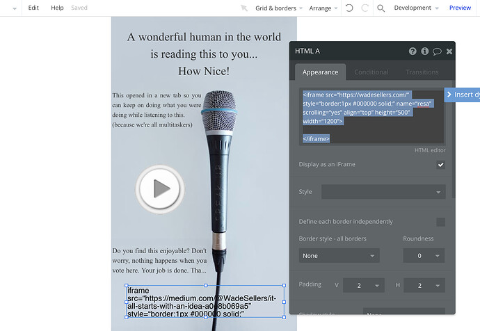Image resolution: width=480 pixels, height=331 pixels.
Task: Switch to the Conditional tab
Action: coord(371,72)
